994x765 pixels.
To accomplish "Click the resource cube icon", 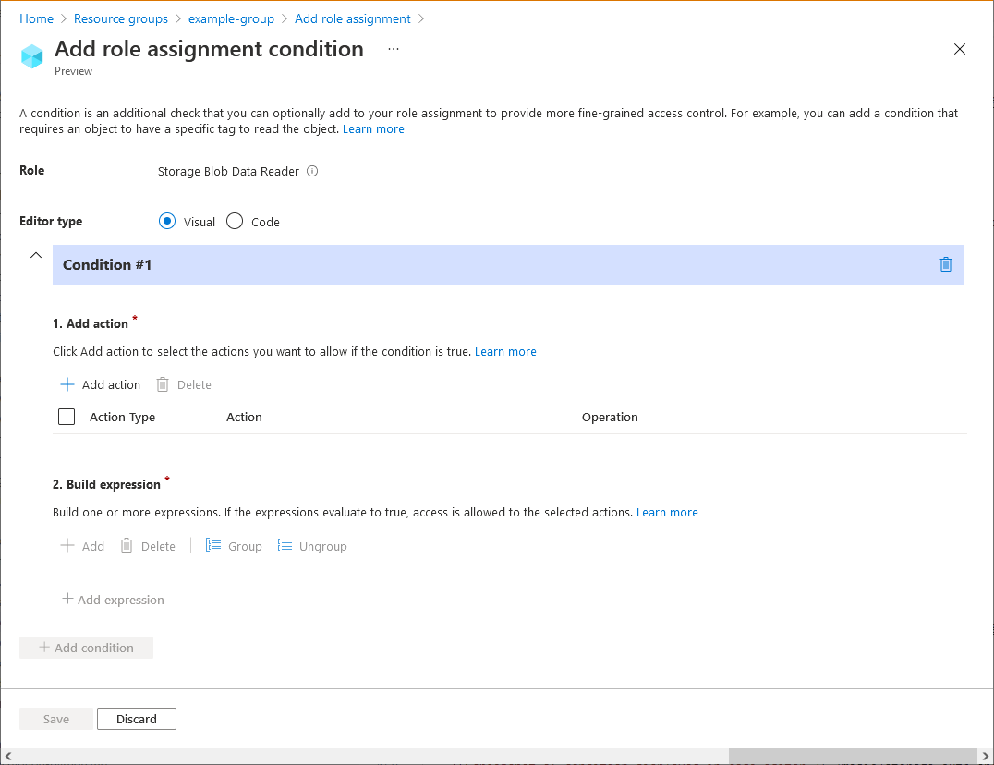I will pyautogui.click(x=31, y=55).
